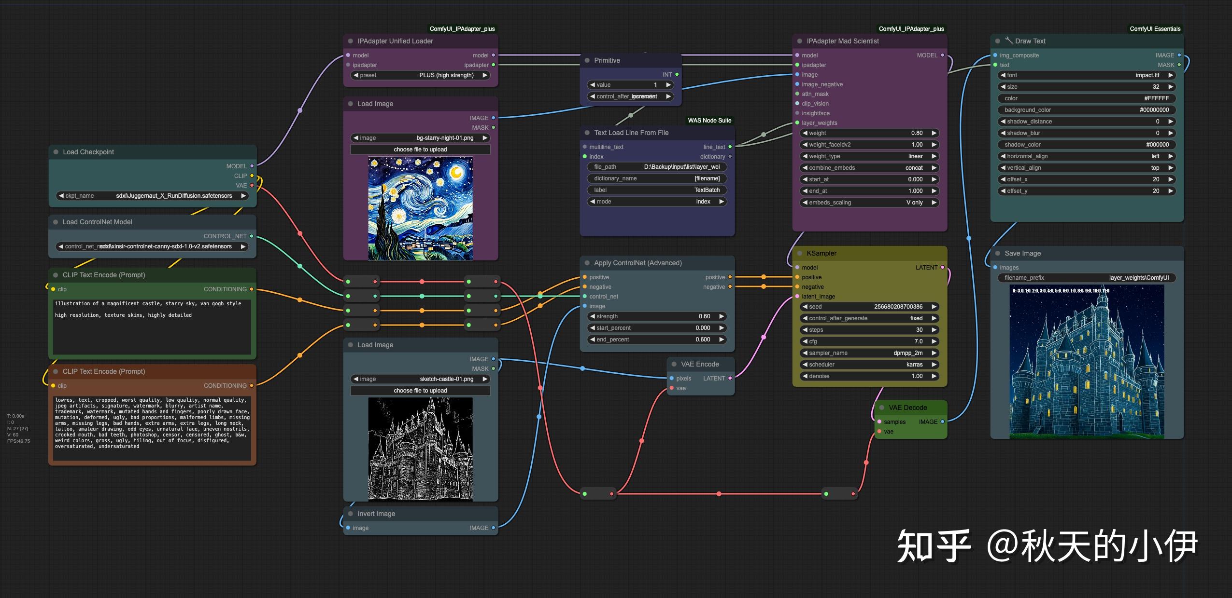Click the wrench icon on Draw Text node
Screen dimensions: 1232x598
point(1009,41)
